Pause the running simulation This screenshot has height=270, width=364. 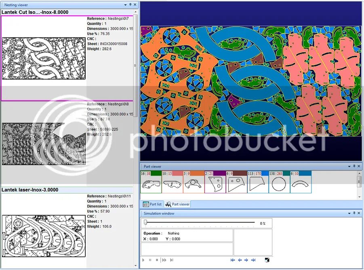[x=150, y=260]
